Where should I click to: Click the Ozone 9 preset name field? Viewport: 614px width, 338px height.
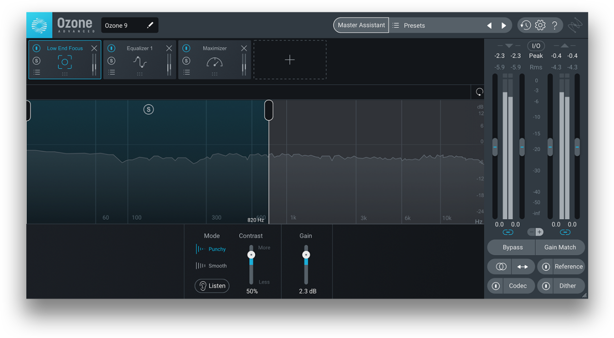click(130, 25)
